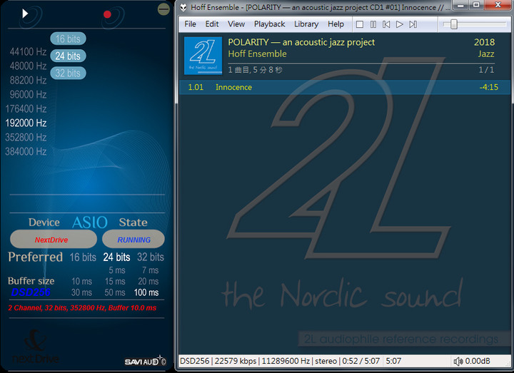Select 10 ms buffer size
Screen dimensions: 514x373
point(81,282)
